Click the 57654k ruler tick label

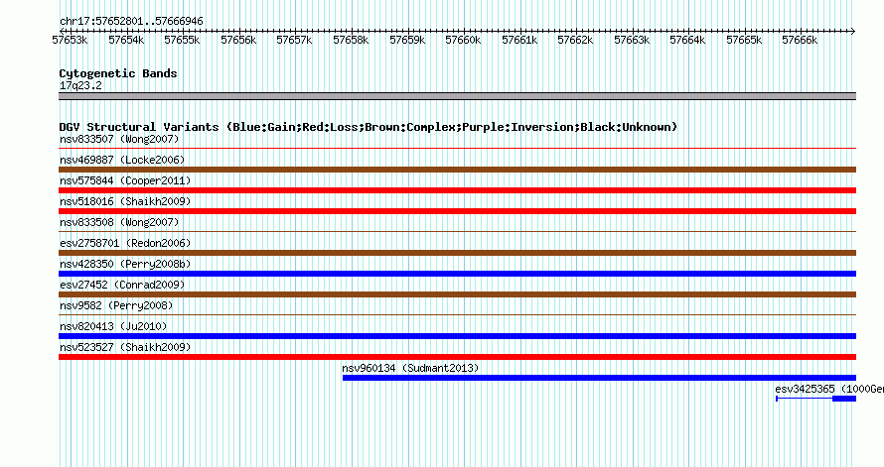pos(126,40)
